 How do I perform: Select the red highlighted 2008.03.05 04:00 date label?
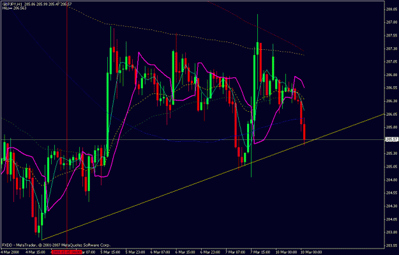[x=66, y=252]
